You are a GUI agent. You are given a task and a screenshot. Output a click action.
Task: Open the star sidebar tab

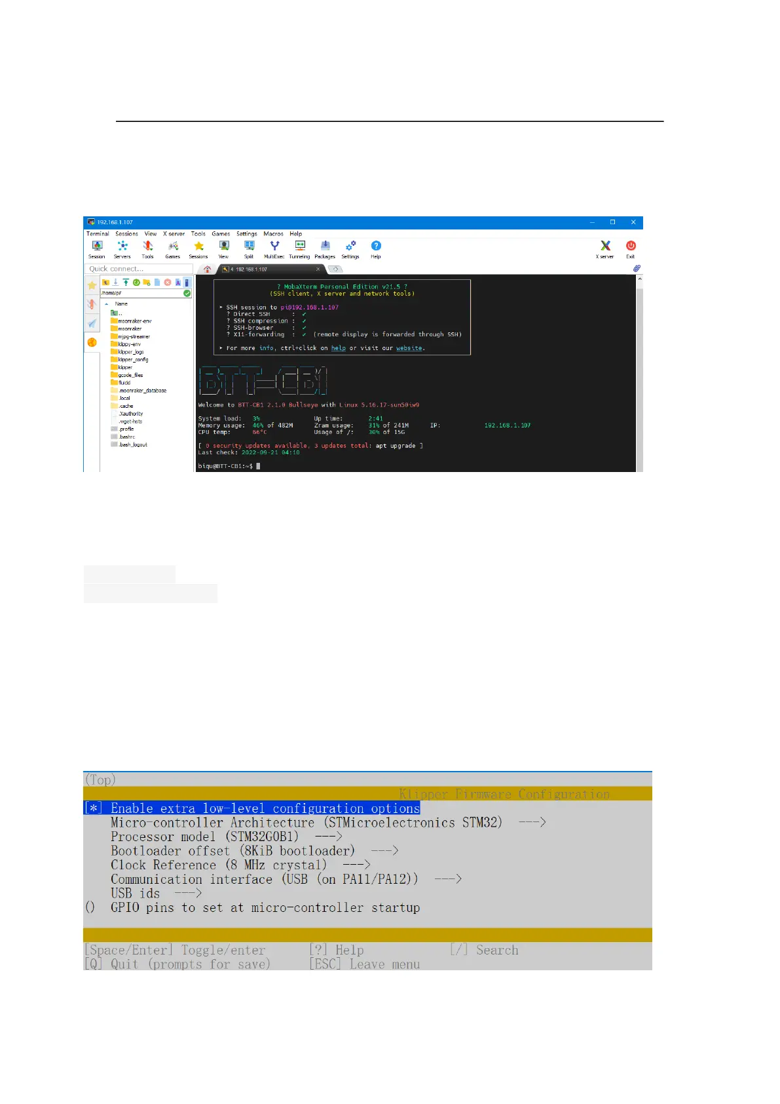(92, 285)
